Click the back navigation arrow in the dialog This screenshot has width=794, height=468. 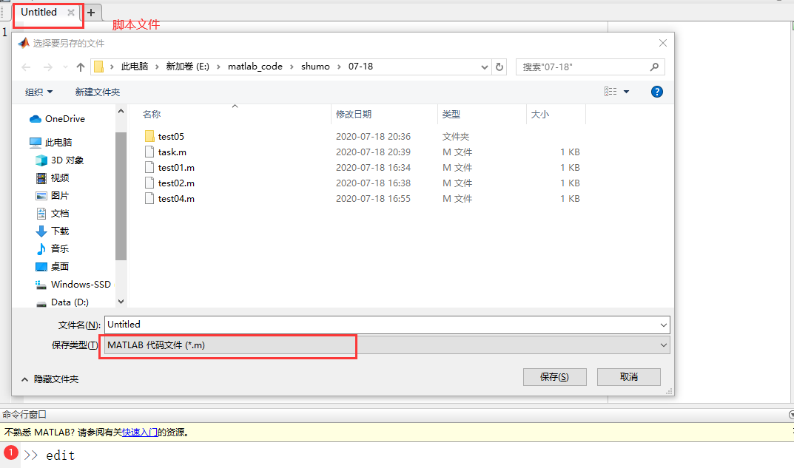[27, 67]
